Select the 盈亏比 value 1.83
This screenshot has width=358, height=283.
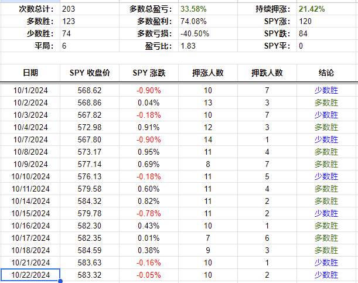[208, 46]
